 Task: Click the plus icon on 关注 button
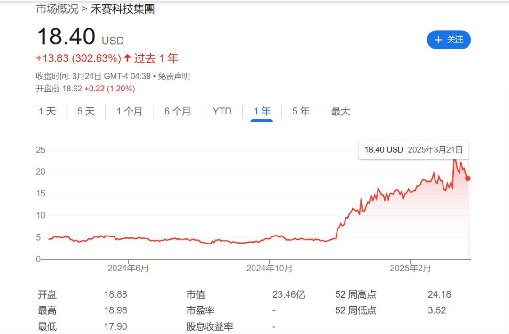[x=438, y=40]
